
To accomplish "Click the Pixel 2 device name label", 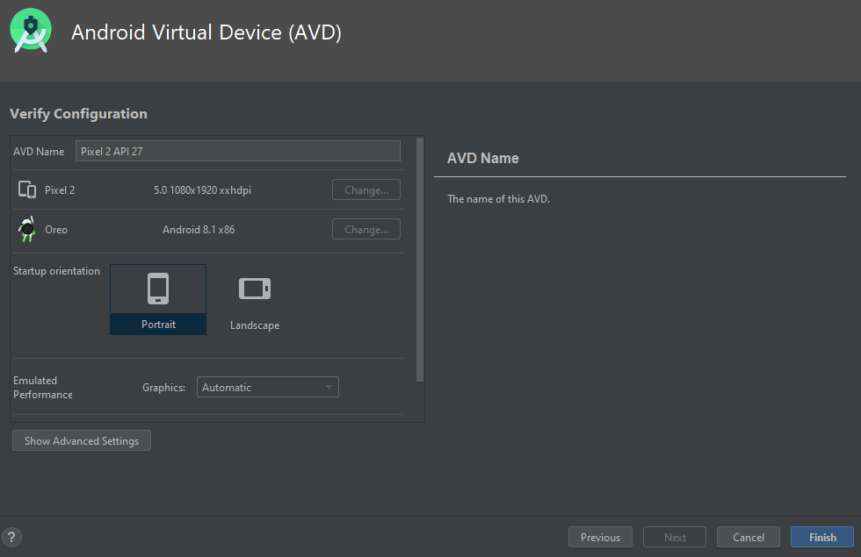I will (x=60, y=189).
